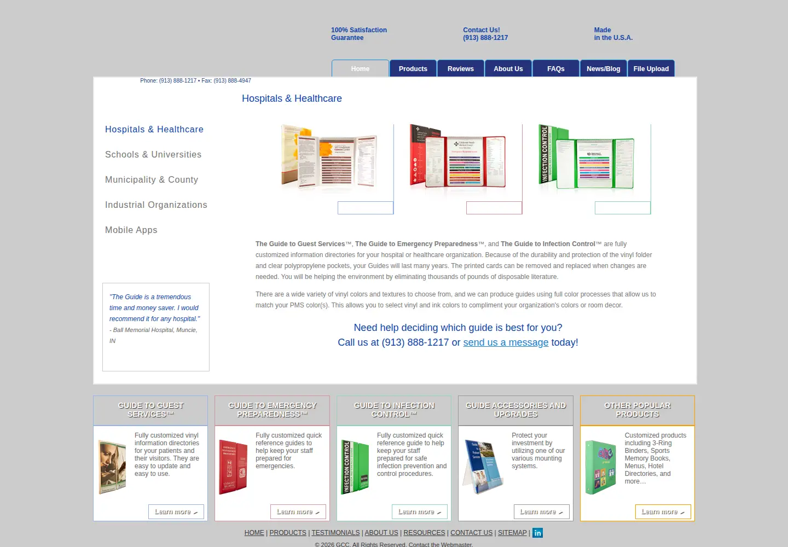The image size is (788, 547).
Task: Open the Products tab
Action: click(413, 68)
